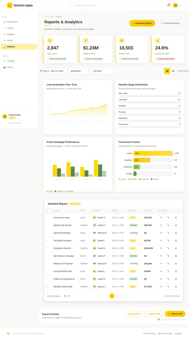
Task: Open Lead Acquisition chart options menu
Action: (x=106, y=85)
